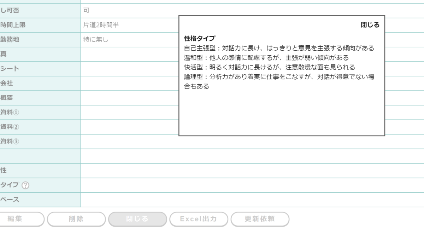The height and width of the screenshot is (239, 424).
Task: Select the 可 value in the top row
Action: 86,11
